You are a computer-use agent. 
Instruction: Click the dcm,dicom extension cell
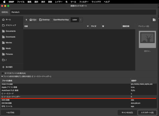136,103
